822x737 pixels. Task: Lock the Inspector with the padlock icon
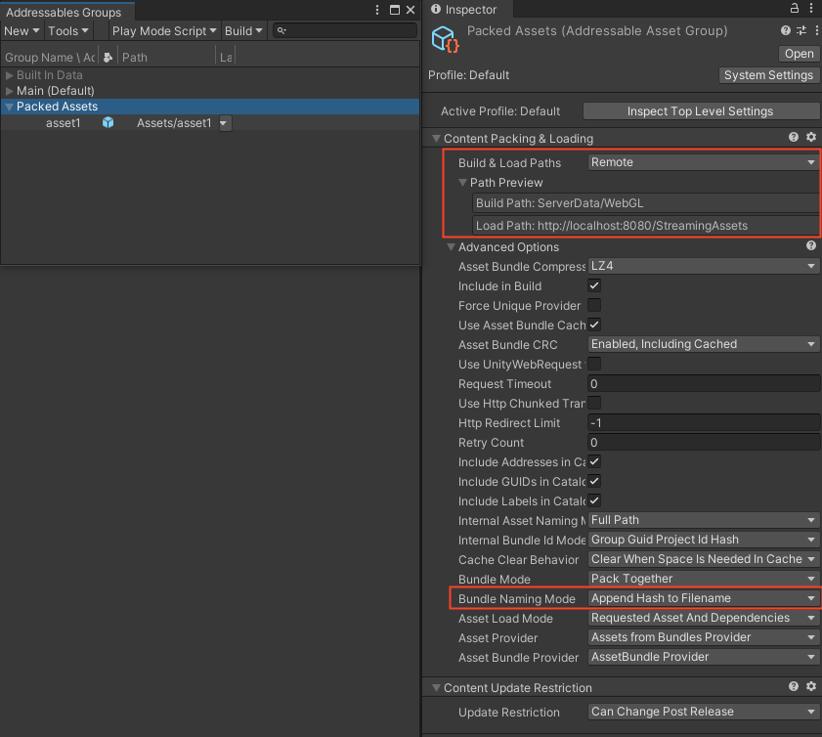click(x=793, y=8)
